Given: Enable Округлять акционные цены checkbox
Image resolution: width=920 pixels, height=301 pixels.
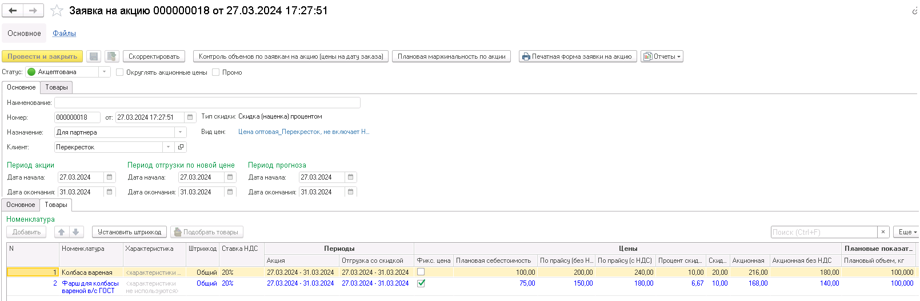Looking at the screenshot, I should [119, 72].
